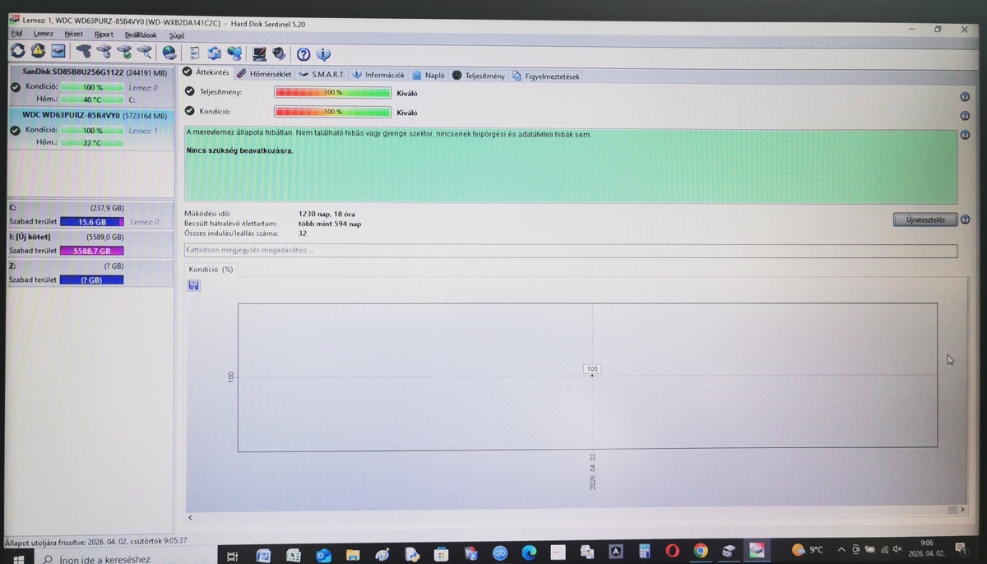The image size is (987, 564).
Task: Click the Refresh disk status toolbar icon
Action: point(18,52)
